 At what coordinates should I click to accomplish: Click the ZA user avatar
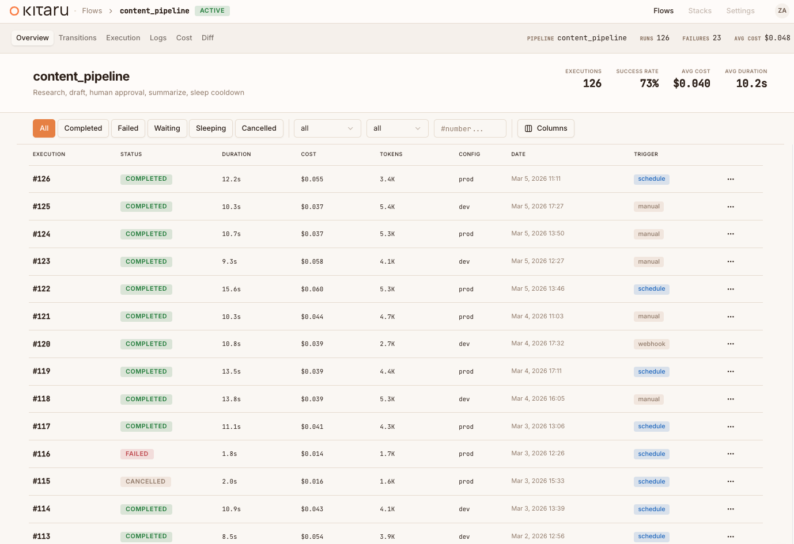pos(782,10)
